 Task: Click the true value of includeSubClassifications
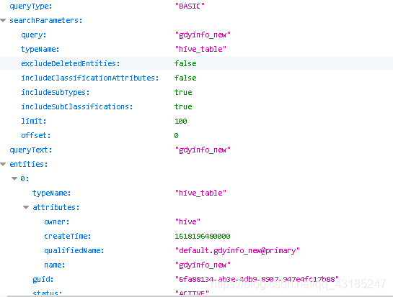(183, 106)
